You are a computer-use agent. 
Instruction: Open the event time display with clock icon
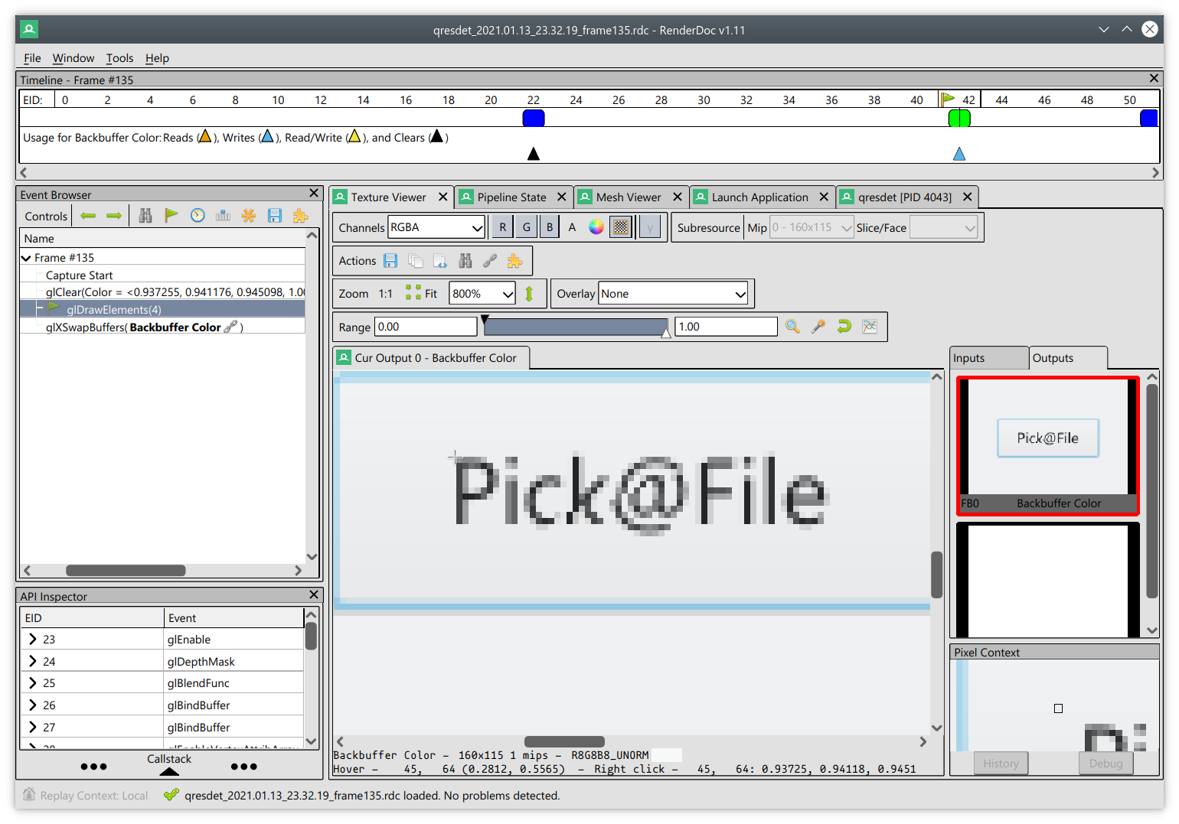197,215
